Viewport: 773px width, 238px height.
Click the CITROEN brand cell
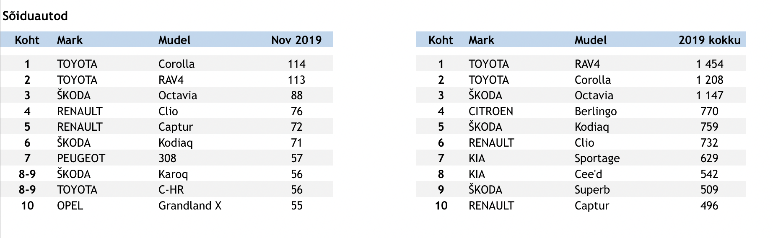coord(491,111)
